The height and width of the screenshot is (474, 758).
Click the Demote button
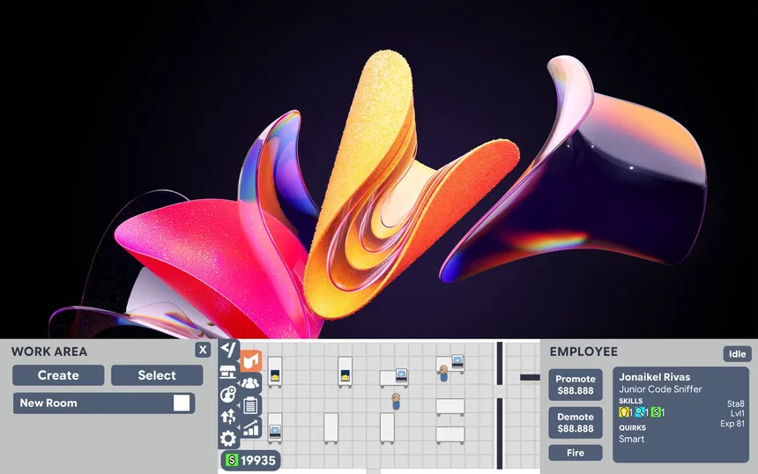click(x=576, y=422)
